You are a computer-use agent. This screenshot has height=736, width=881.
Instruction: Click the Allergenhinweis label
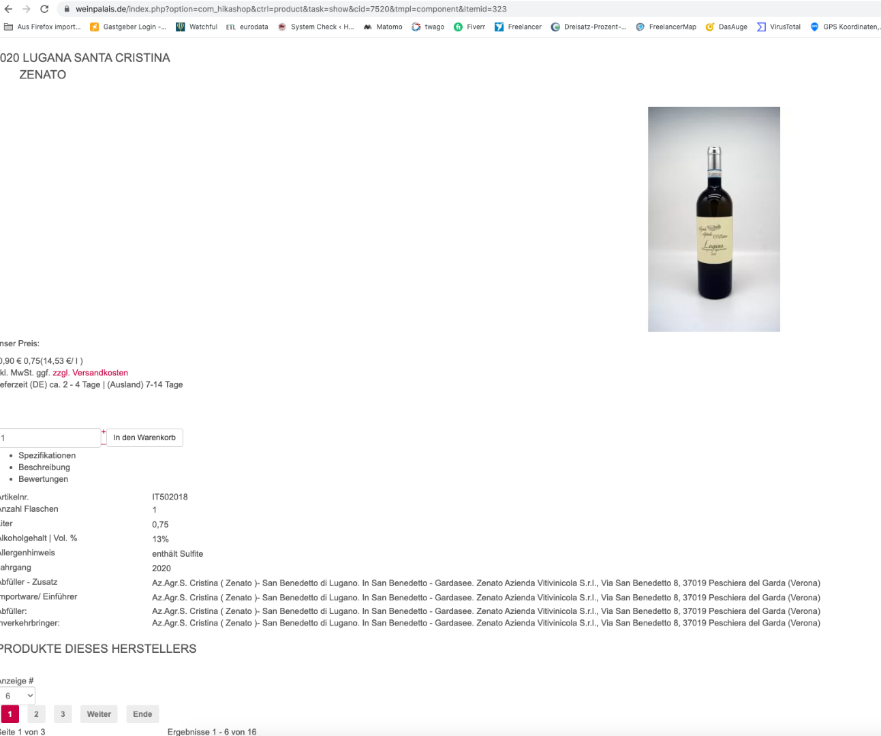[27, 553]
